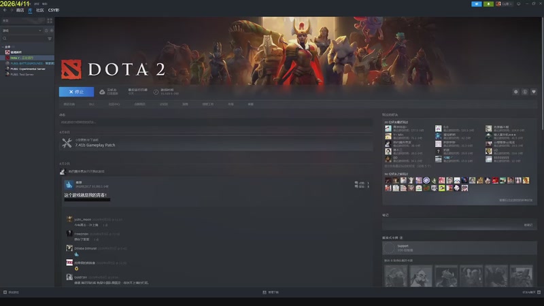Open GoldFSH commenter profile

[x=80, y=277]
